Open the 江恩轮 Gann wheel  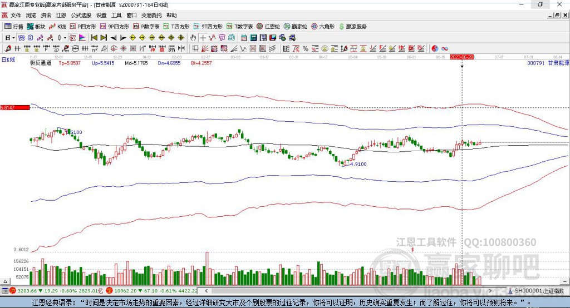268,27
